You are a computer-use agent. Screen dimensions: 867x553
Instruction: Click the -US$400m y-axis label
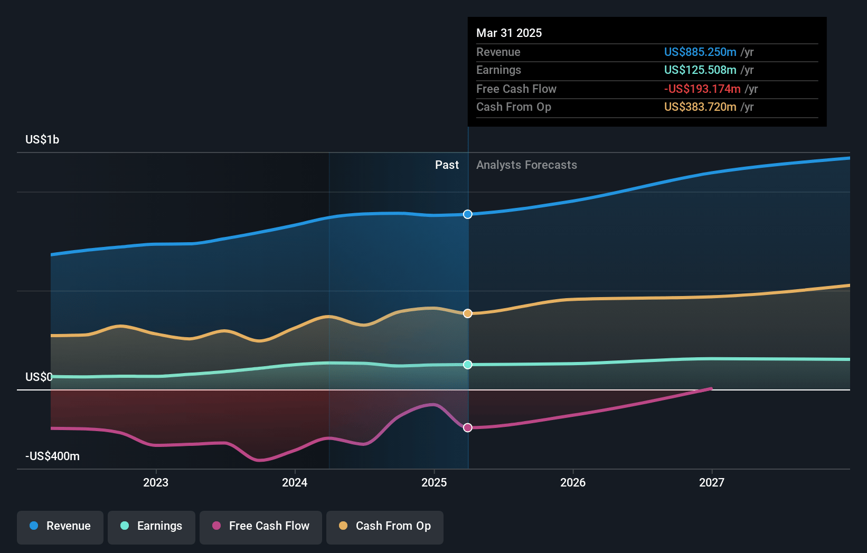pos(53,456)
